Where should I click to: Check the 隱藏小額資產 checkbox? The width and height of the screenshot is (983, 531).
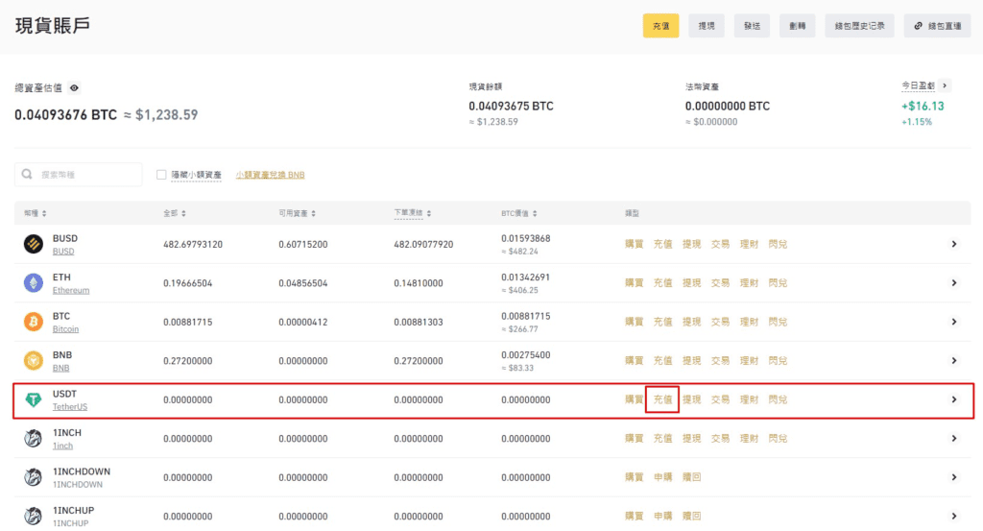click(x=161, y=175)
